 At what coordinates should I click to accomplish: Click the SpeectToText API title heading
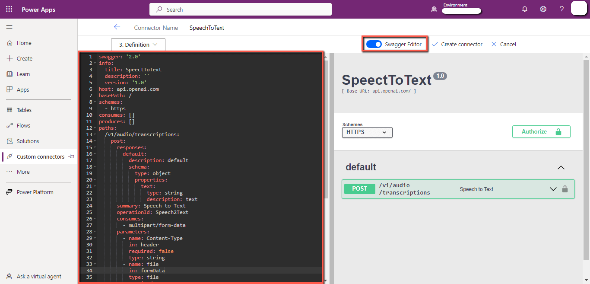(x=387, y=80)
